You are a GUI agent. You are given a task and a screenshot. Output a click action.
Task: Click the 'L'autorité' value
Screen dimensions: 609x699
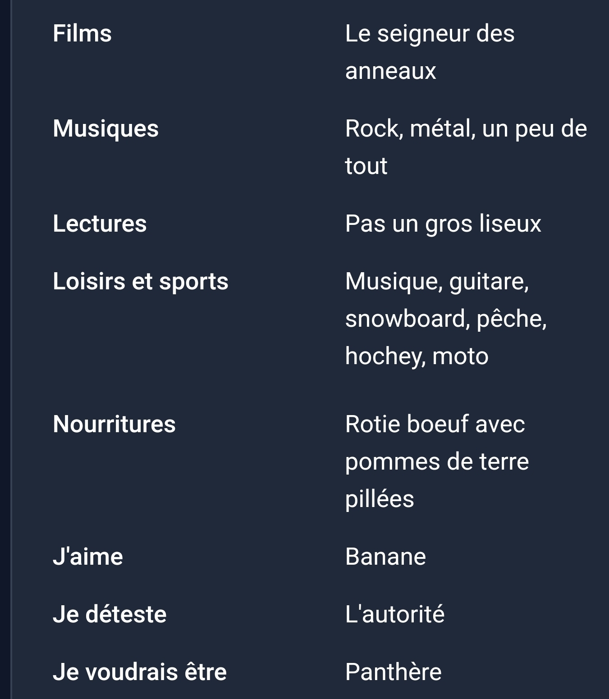[x=394, y=614]
